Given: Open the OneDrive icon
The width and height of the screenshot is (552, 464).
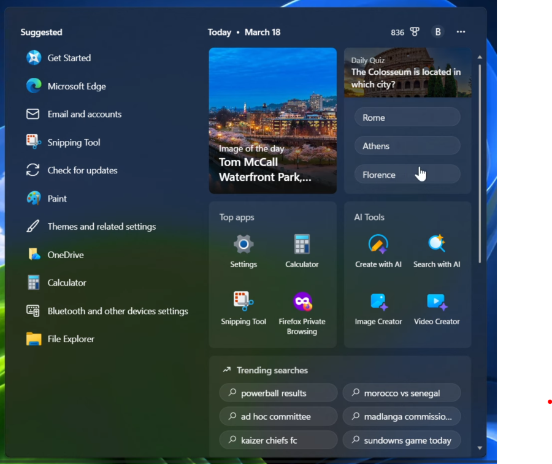Looking at the screenshot, I should pos(34,254).
